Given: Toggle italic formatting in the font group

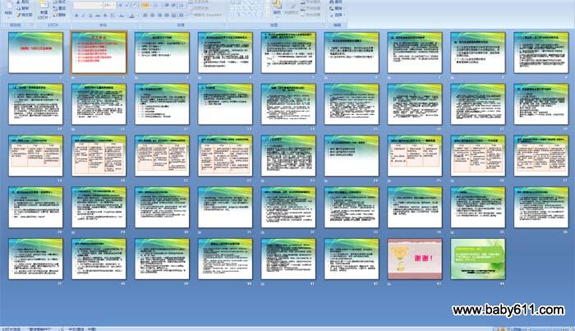Looking at the screenshot, I should [82, 15].
